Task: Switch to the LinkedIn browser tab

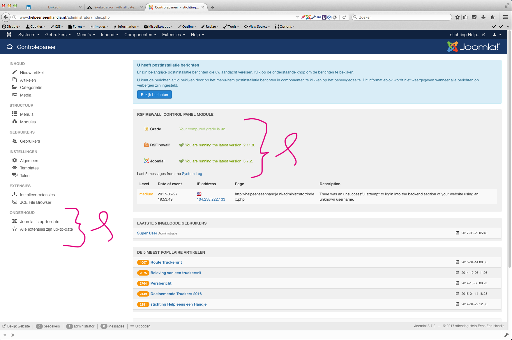Action: pos(54,7)
